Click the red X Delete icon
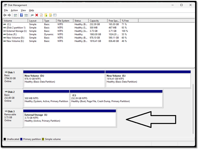 [37, 15]
